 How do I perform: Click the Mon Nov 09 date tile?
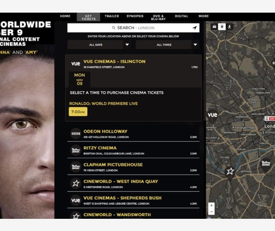click(79, 79)
